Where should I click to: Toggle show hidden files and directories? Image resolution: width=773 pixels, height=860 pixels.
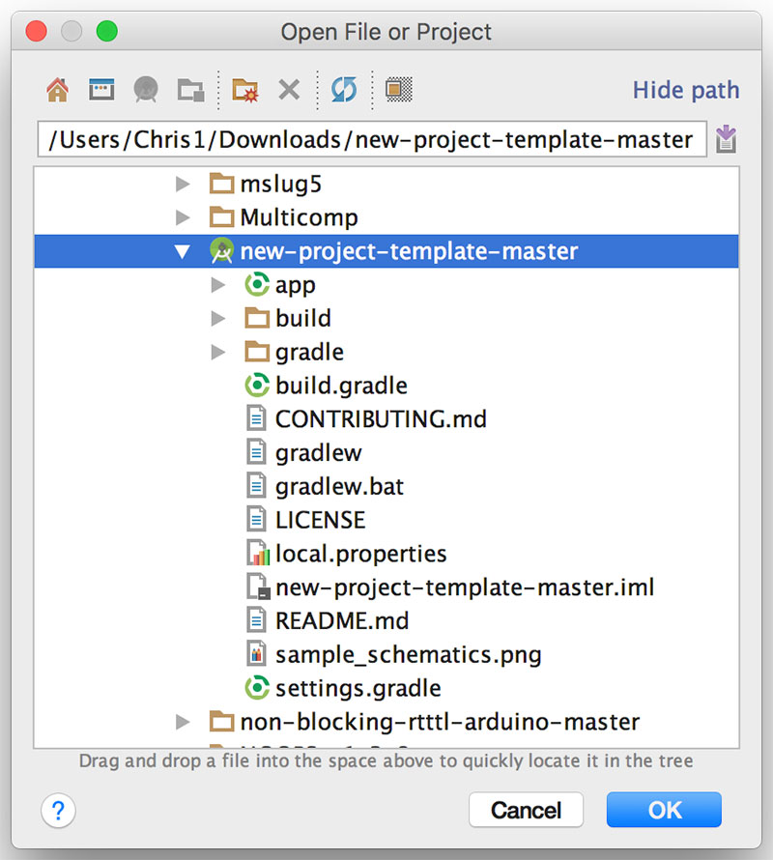point(398,90)
